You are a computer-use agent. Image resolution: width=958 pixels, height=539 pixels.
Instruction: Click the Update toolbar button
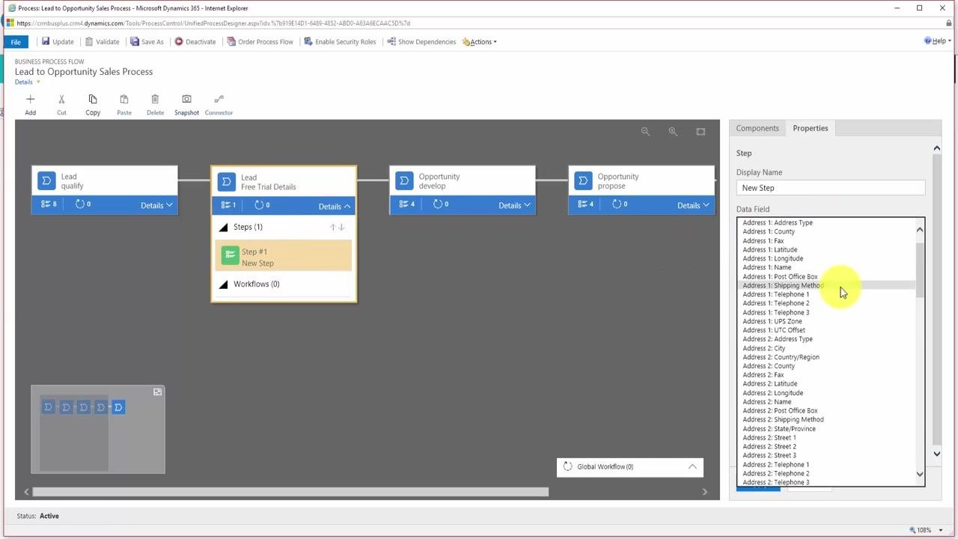tap(57, 42)
